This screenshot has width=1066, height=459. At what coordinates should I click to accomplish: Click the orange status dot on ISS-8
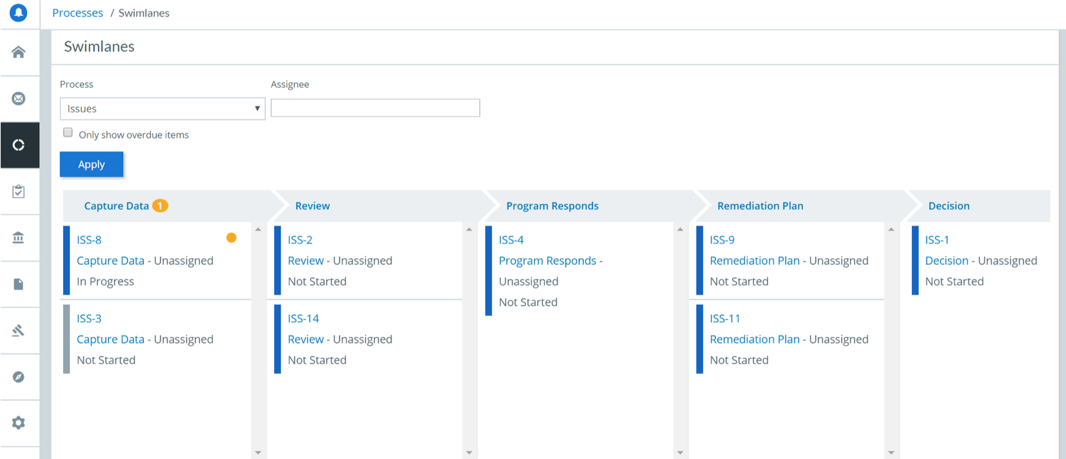tap(232, 238)
